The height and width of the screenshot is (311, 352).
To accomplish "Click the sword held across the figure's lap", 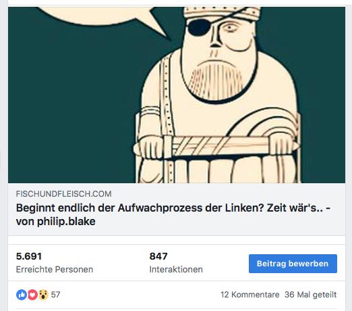I will click(216, 147).
